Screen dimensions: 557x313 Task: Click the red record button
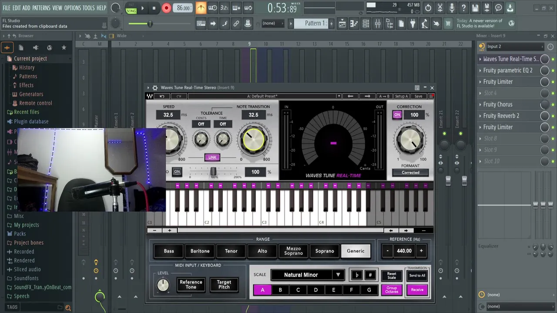click(x=166, y=8)
